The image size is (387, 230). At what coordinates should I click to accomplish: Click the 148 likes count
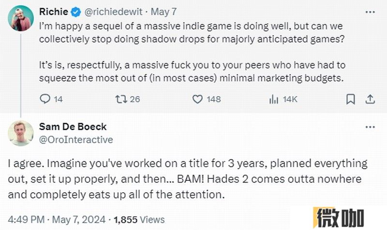point(214,99)
